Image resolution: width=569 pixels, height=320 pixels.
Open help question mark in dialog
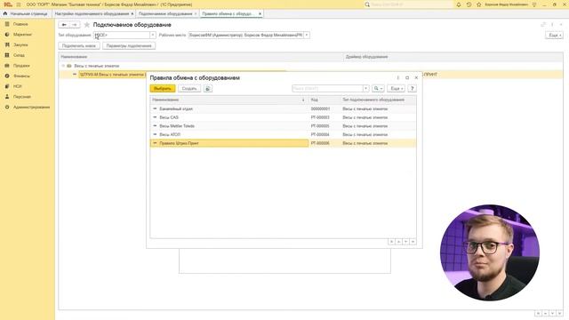[x=412, y=89]
